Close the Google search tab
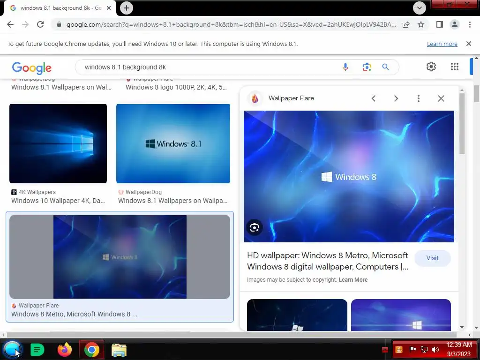 [x=109, y=8]
